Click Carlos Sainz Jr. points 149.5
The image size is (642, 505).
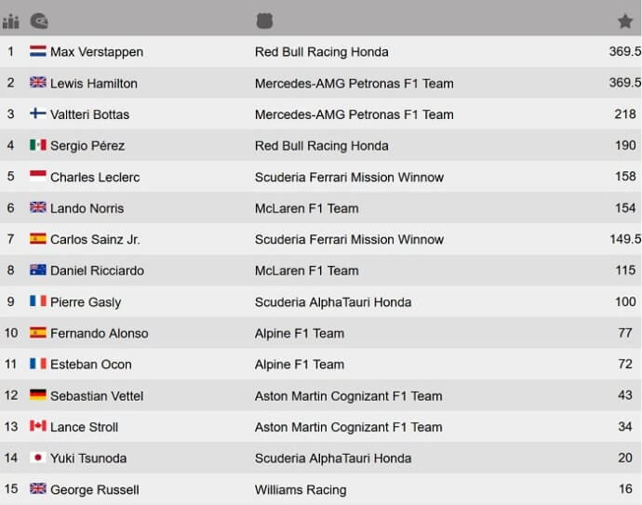click(625, 239)
